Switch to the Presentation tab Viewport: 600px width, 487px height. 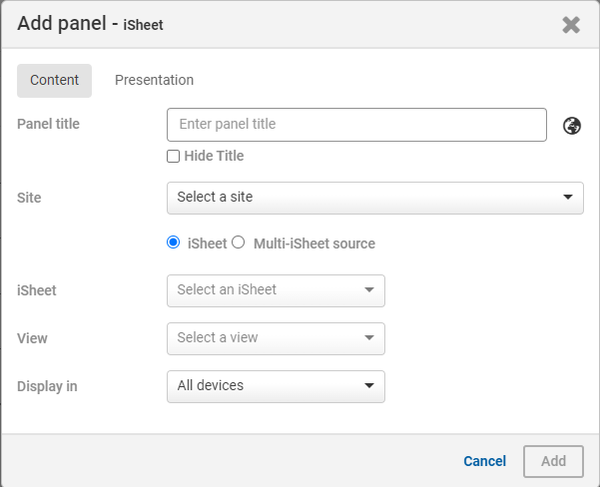[154, 80]
